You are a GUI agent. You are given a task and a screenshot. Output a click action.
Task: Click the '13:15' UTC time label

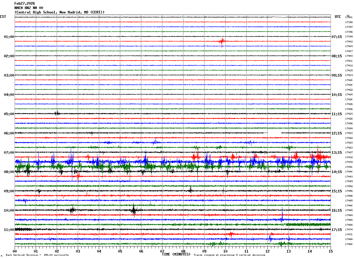click(337, 153)
